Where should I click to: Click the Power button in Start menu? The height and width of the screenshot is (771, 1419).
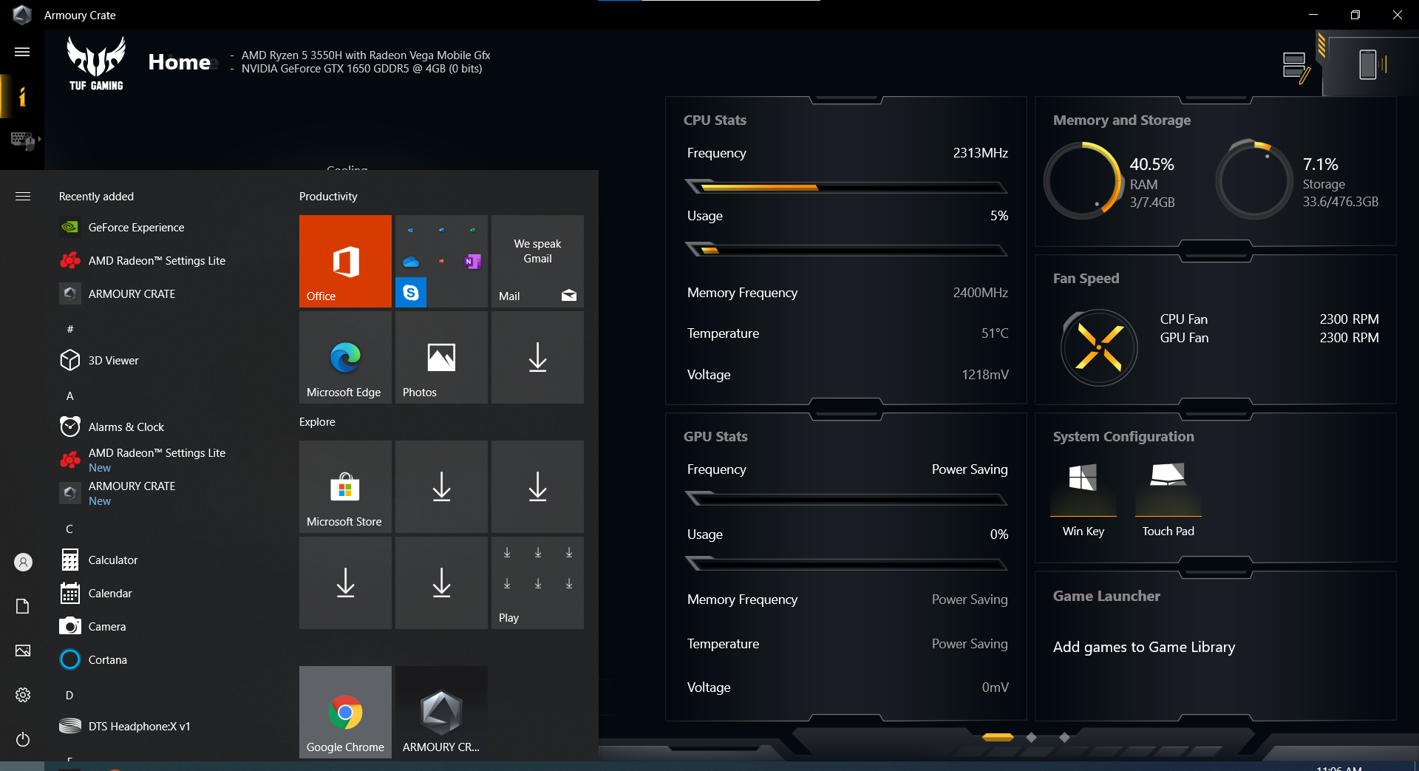[x=23, y=739]
